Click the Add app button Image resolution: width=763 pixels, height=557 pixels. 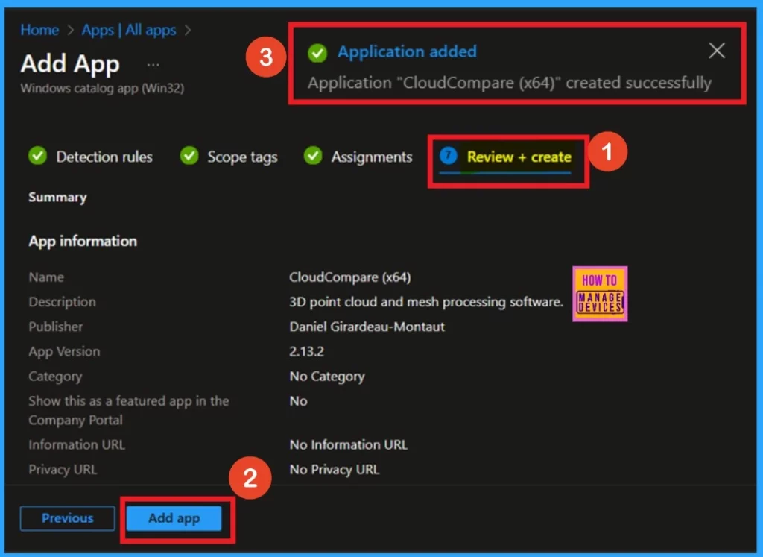click(x=174, y=518)
